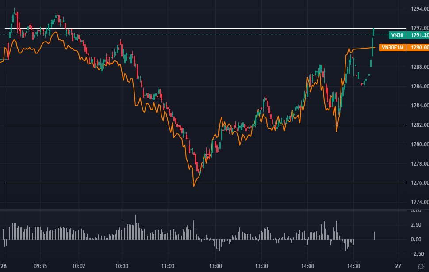Click the 1284.00 price axis label

pos(420,106)
